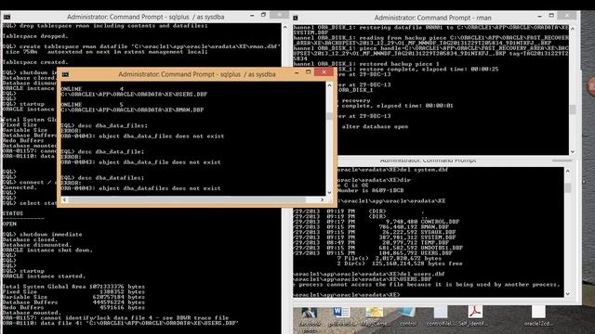Click 'alter database open' in rman window

(375, 126)
